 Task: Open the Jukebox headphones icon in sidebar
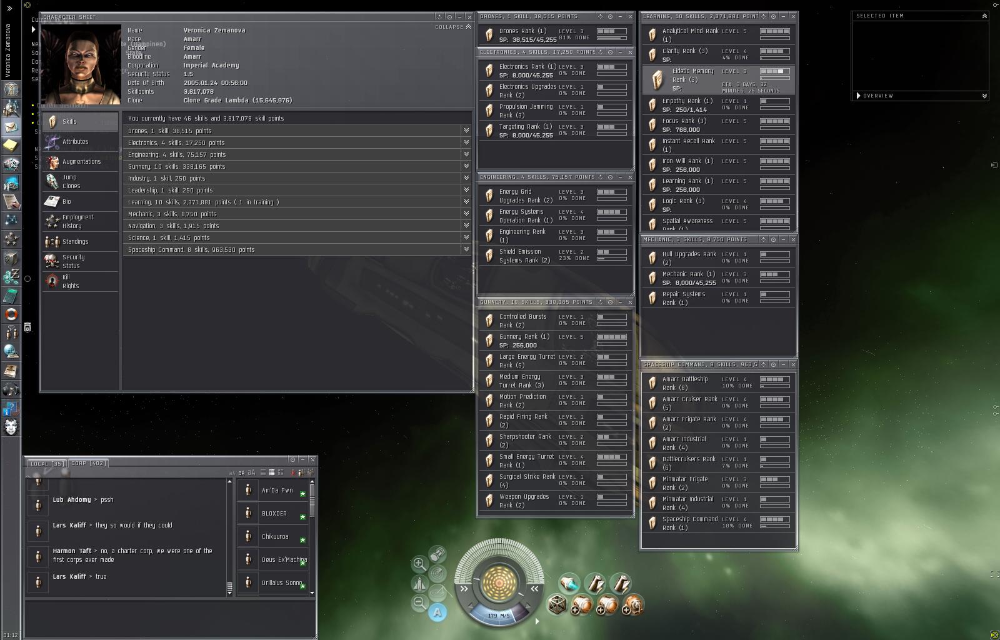(x=11, y=389)
